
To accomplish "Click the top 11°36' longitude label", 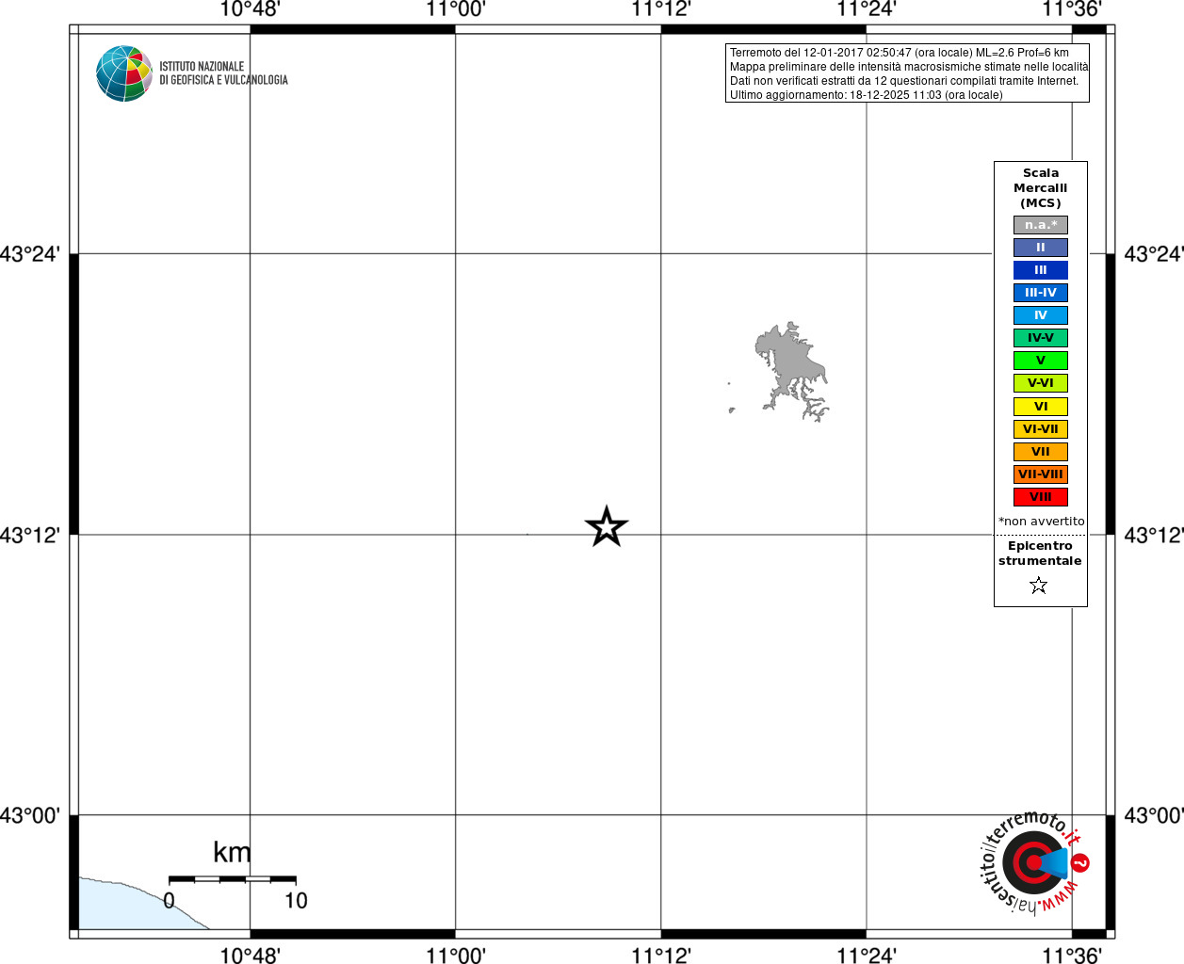I will click(1072, 10).
